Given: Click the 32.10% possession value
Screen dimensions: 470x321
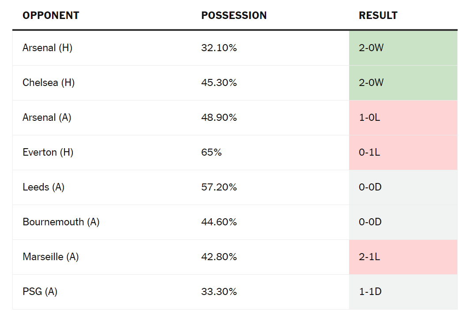Looking at the screenshot, I should pyautogui.click(x=219, y=48).
